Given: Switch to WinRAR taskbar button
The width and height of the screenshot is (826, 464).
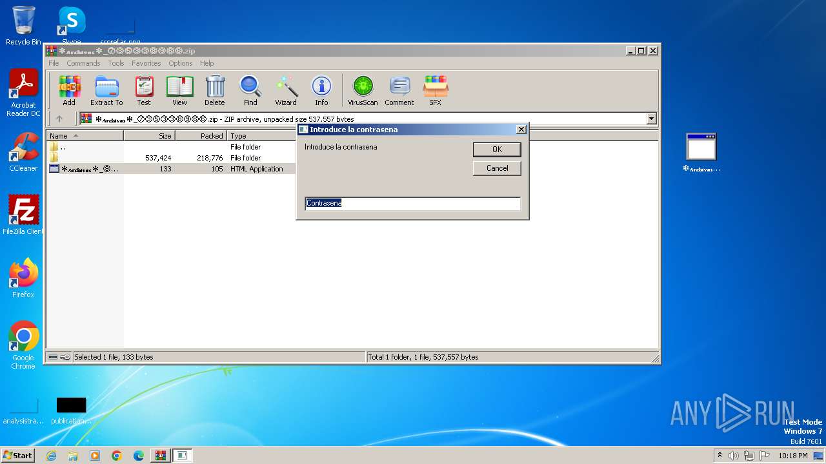Looking at the screenshot, I should (160, 456).
